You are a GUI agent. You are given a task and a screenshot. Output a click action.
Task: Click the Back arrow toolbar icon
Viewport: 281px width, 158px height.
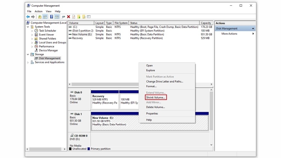(x=28, y=17)
